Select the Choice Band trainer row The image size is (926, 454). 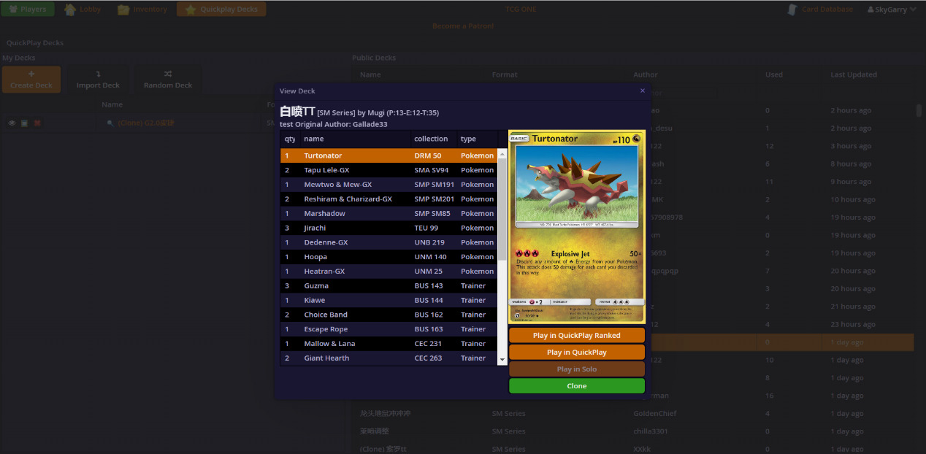389,315
